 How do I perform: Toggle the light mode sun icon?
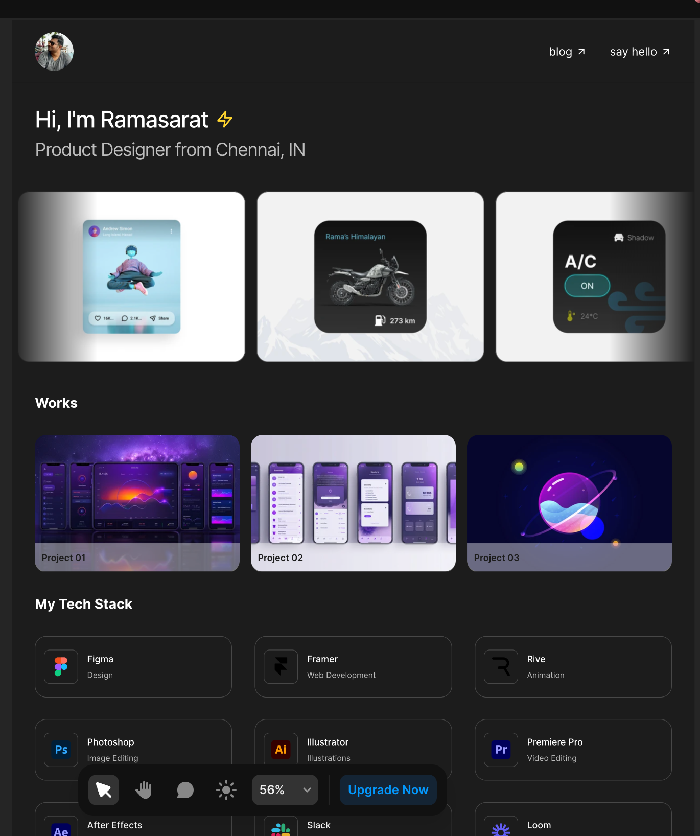226,790
